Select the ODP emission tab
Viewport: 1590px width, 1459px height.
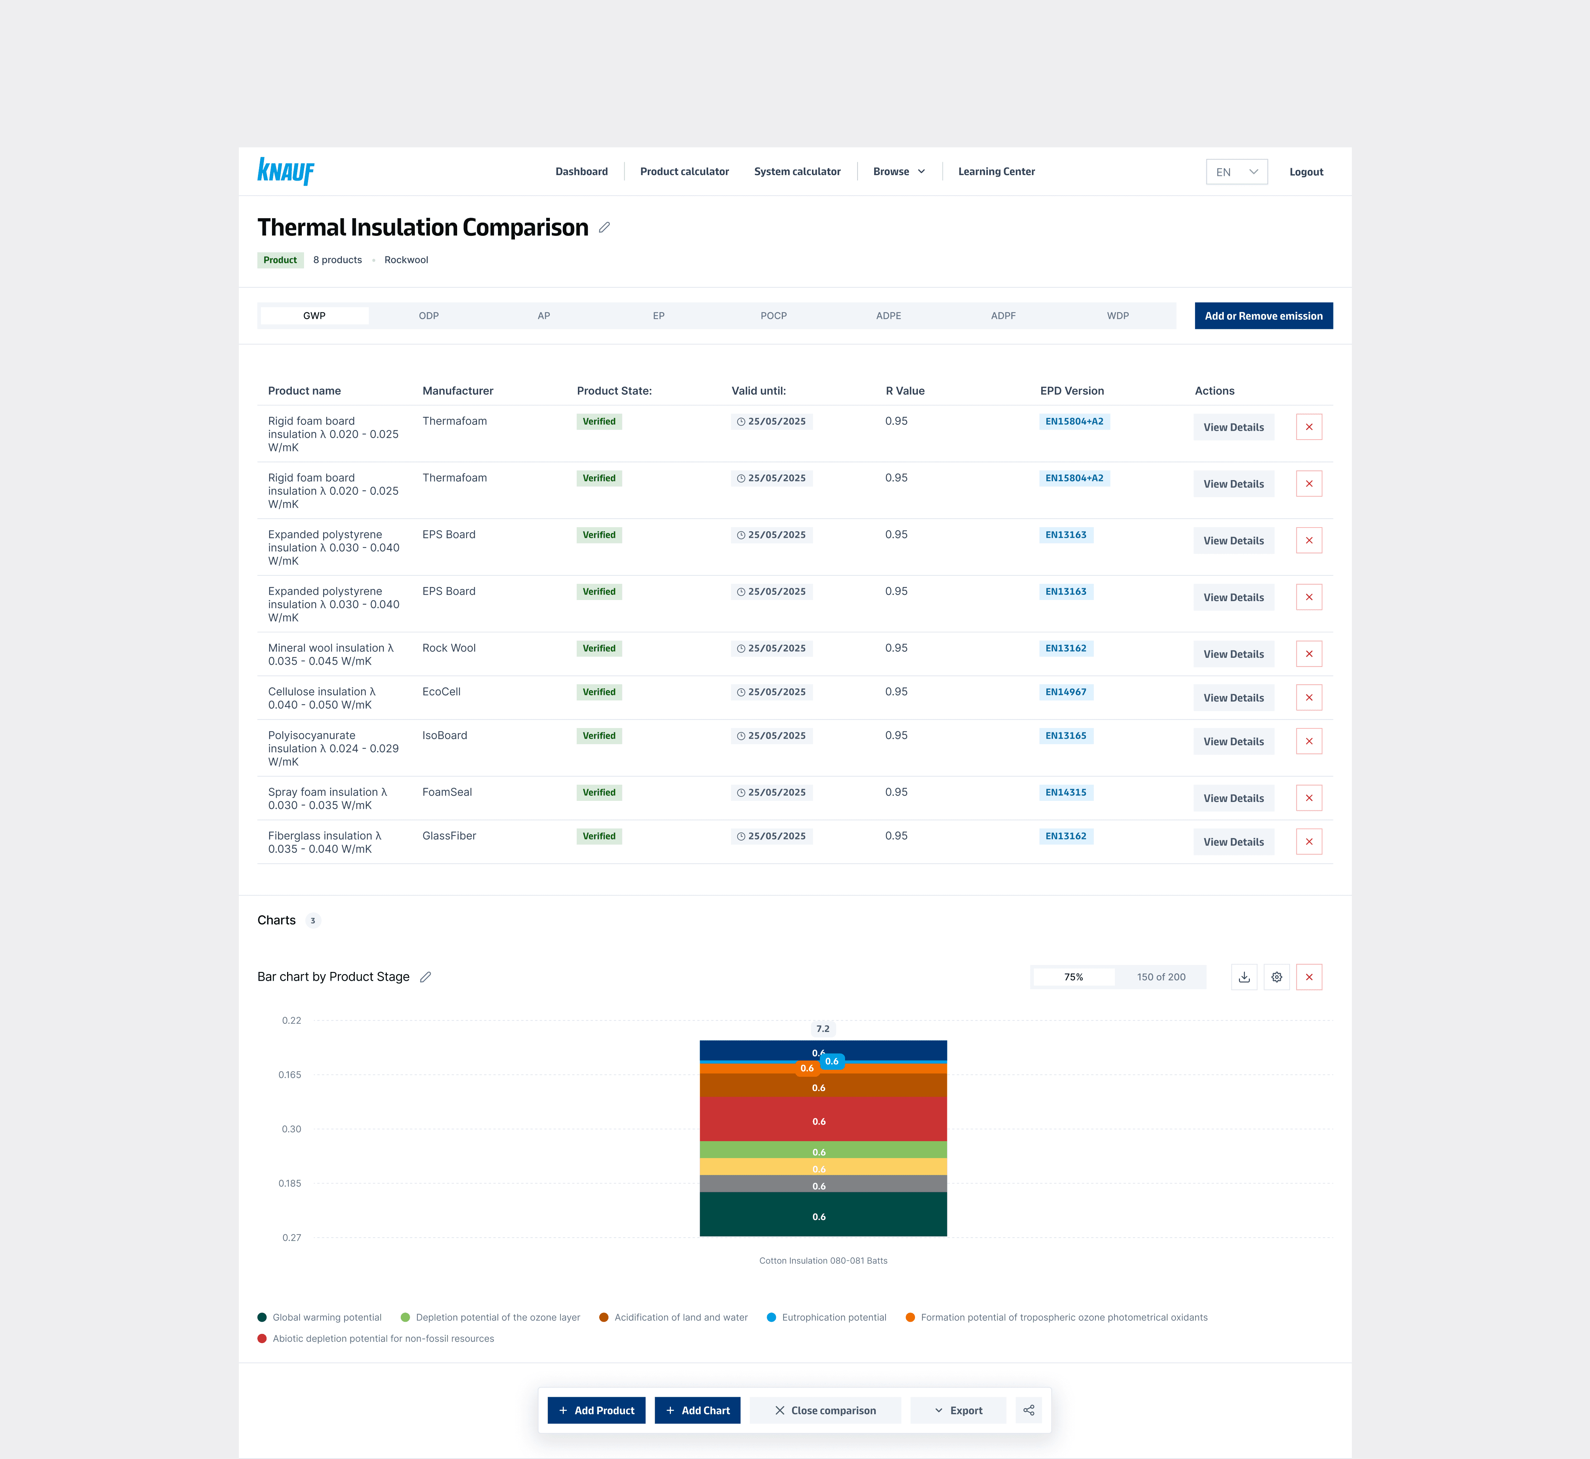(x=429, y=316)
